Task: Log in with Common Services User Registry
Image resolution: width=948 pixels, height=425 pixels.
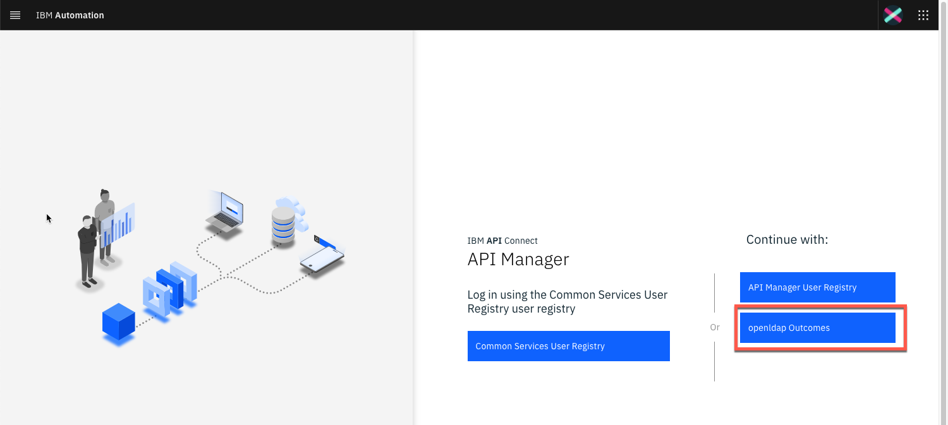Action: 569,346
